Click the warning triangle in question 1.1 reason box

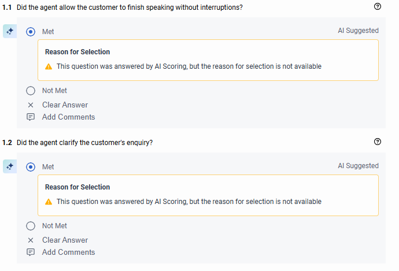point(49,66)
